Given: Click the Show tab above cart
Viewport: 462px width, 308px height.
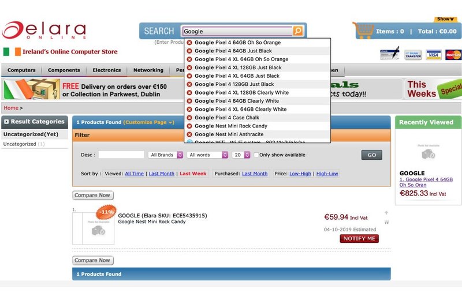Looking at the screenshot, I should pyautogui.click(x=445, y=19).
